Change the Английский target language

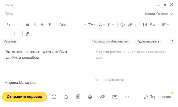click(x=120, y=41)
